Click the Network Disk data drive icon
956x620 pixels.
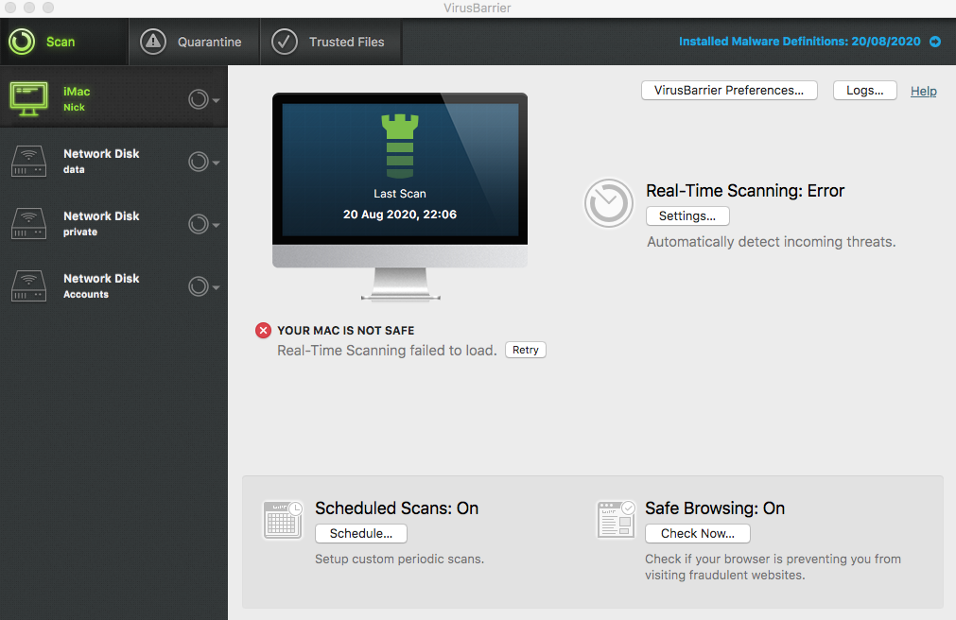pyautogui.click(x=28, y=161)
